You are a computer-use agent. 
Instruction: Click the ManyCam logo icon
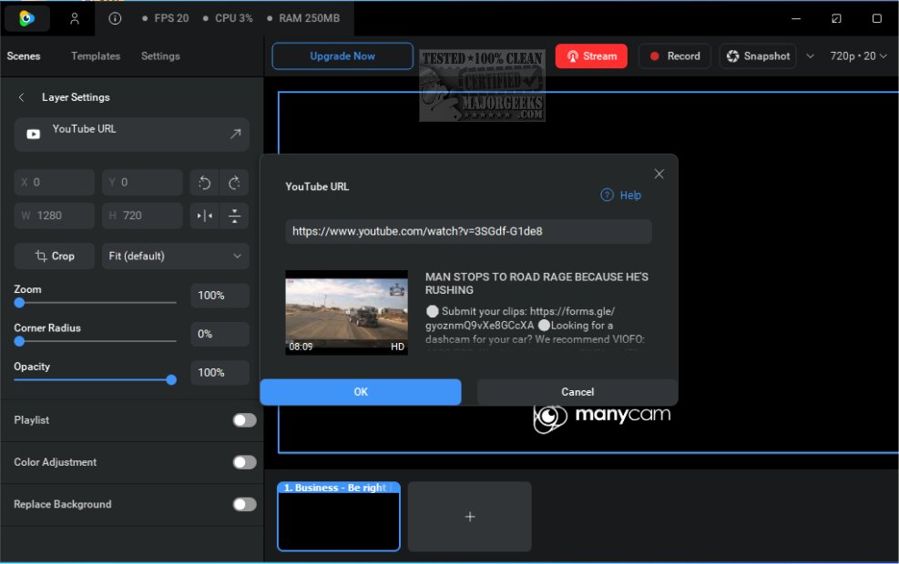point(26,18)
